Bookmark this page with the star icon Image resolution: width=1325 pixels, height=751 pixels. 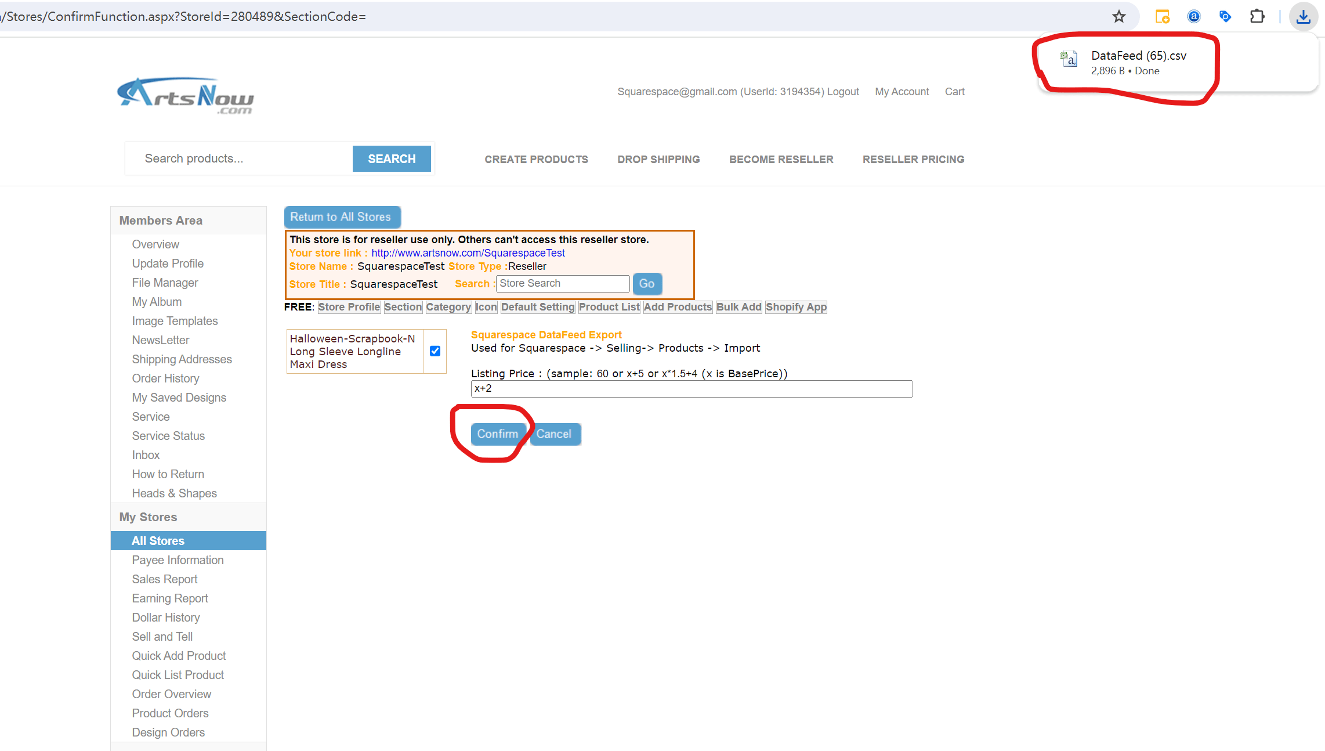tap(1119, 16)
